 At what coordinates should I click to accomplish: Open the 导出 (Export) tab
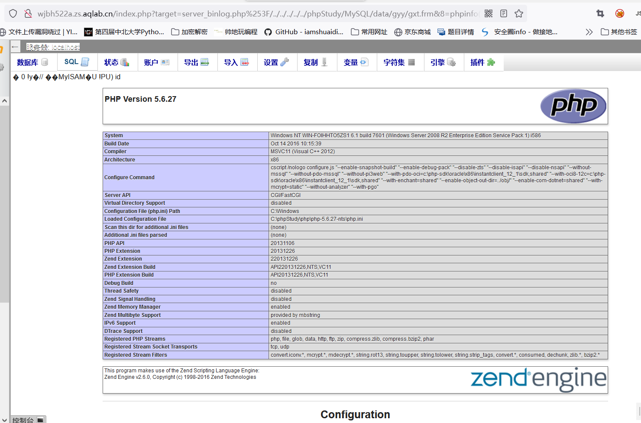[197, 62]
